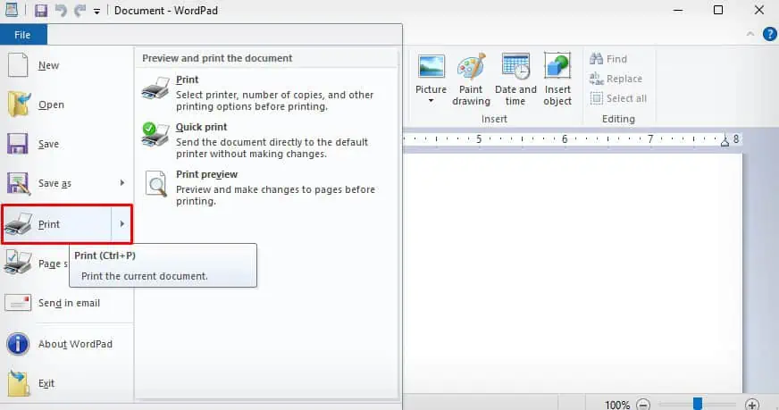Click inside the blank document page
This screenshot has height=410, width=779.
[x=573, y=273]
